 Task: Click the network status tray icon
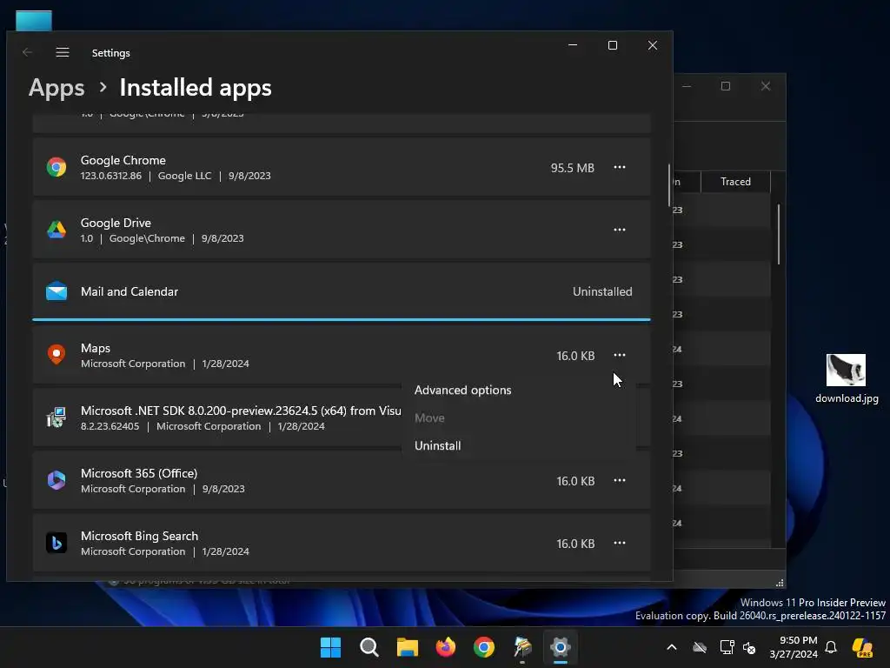pyautogui.click(x=727, y=647)
